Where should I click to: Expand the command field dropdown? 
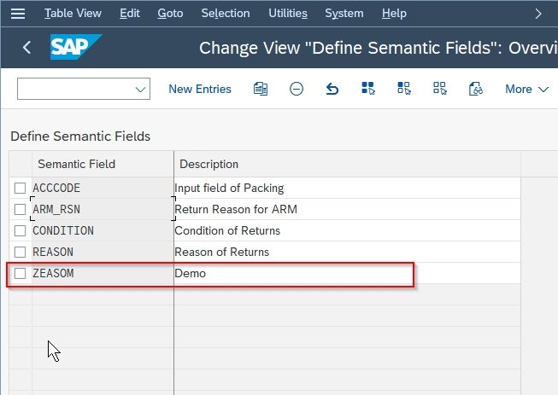pyautogui.click(x=140, y=90)
